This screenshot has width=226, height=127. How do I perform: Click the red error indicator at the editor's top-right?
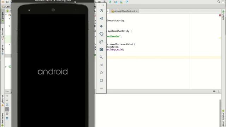(x=220, y=15)
